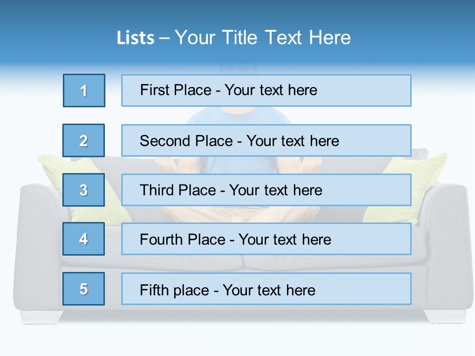475x356 pixels.
Task: Click the number 5 box
Action: (84, 289)
